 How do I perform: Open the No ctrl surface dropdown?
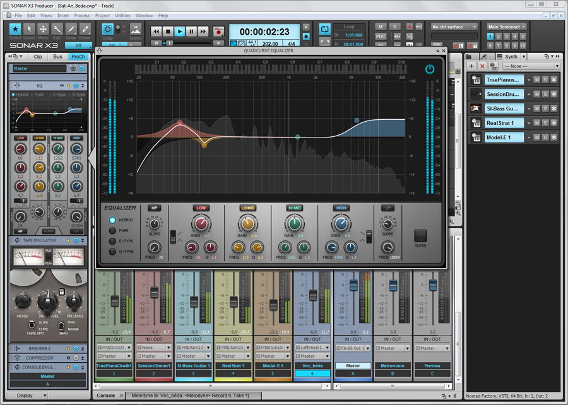[454, 27]
